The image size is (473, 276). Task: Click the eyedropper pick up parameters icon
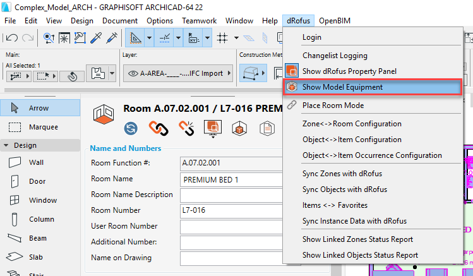[x=97, y=38]
